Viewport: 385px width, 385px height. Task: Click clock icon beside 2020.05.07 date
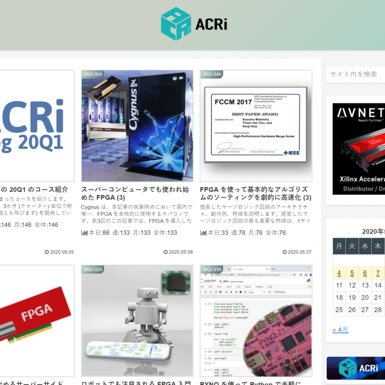pyautogui.click(x=284, y=253)
